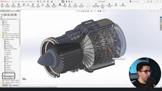
Task: Open the Sustainability tool
Action: coord(123,5)
